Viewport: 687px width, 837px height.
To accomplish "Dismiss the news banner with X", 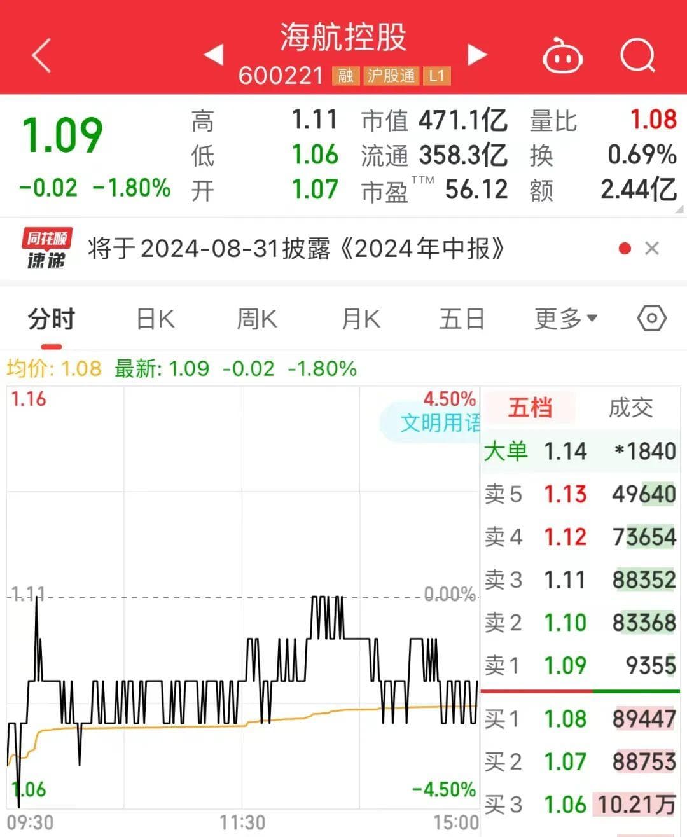I will (652, 249).
